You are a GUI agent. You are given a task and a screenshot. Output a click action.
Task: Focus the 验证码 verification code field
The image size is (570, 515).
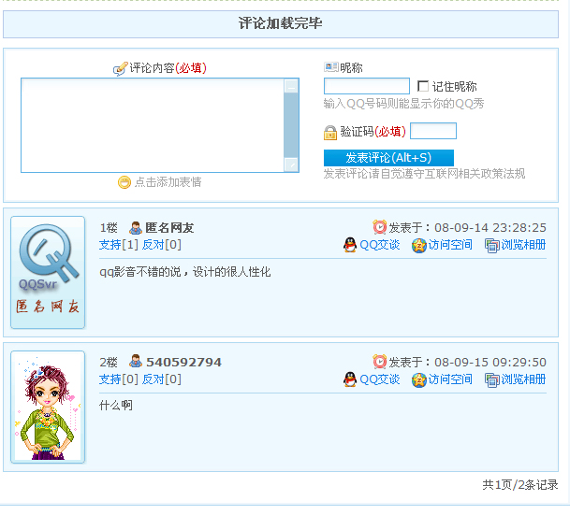[x=433, y=131]
